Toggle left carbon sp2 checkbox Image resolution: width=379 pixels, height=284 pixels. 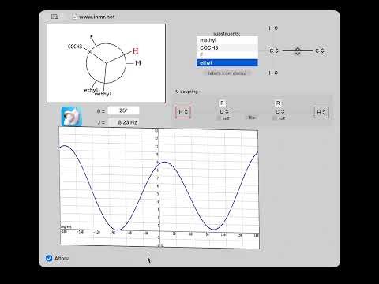click(x=220, y=118)
